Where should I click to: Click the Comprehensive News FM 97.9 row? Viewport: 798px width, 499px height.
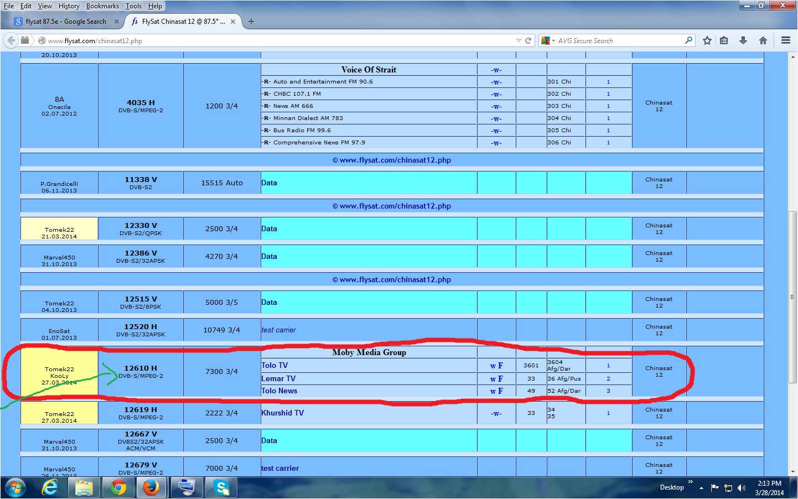click(x=369, y=143)
